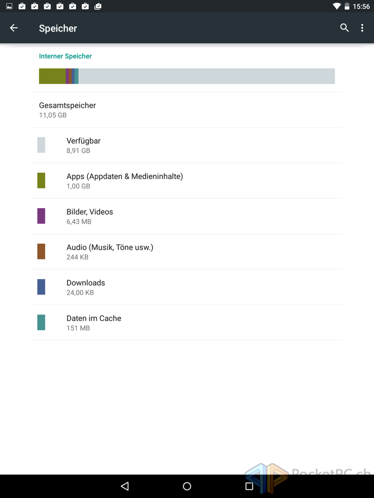Tap the back arrow beside Speicher
The image size is (374, 498).
click(14, 28)
